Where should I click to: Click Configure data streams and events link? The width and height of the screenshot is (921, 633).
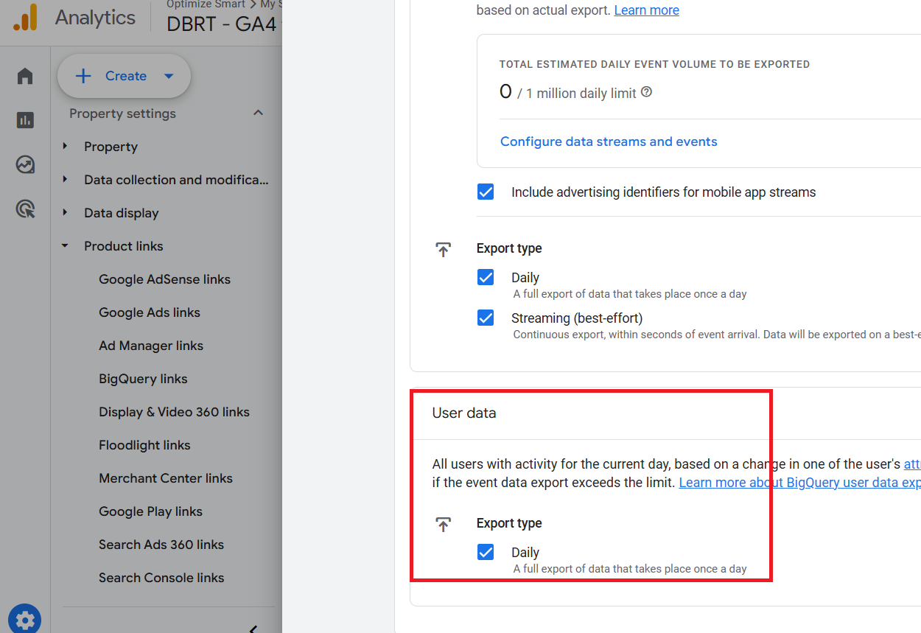point(609,141)
